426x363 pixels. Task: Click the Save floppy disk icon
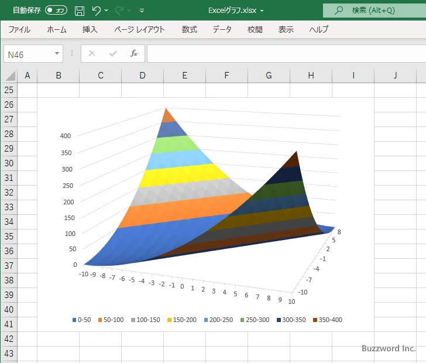coord(80,11)
